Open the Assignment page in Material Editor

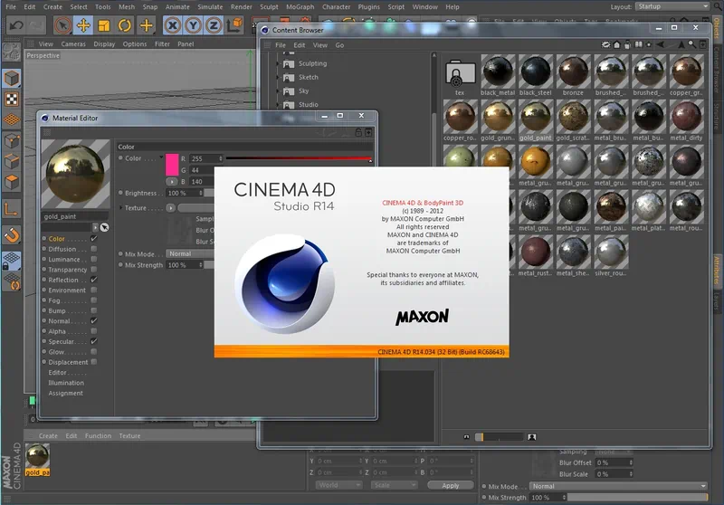65,394
